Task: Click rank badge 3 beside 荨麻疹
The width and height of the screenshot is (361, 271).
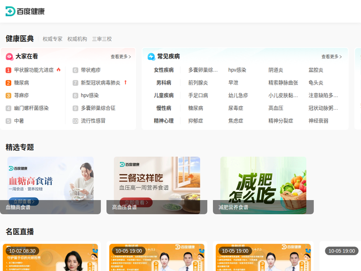Action: click(8, 95)
